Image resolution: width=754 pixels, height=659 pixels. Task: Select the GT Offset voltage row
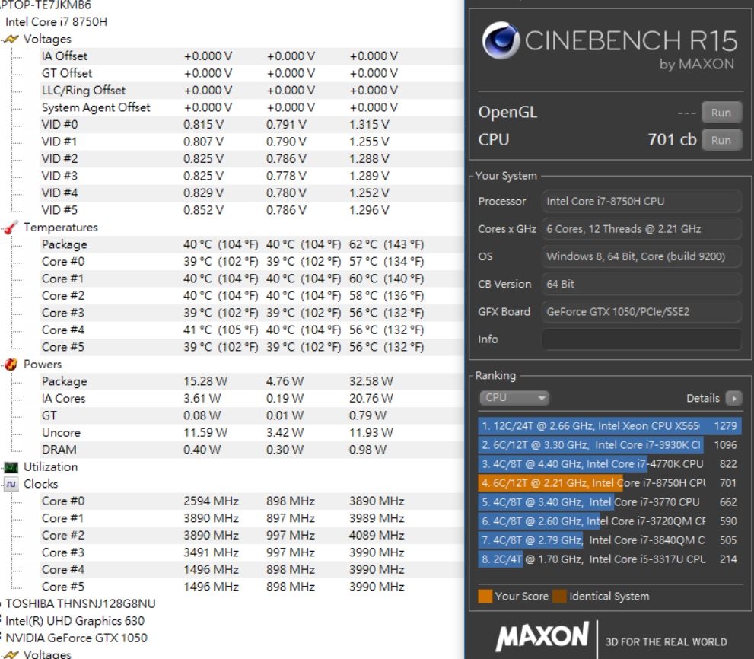(x=251, y=73)
